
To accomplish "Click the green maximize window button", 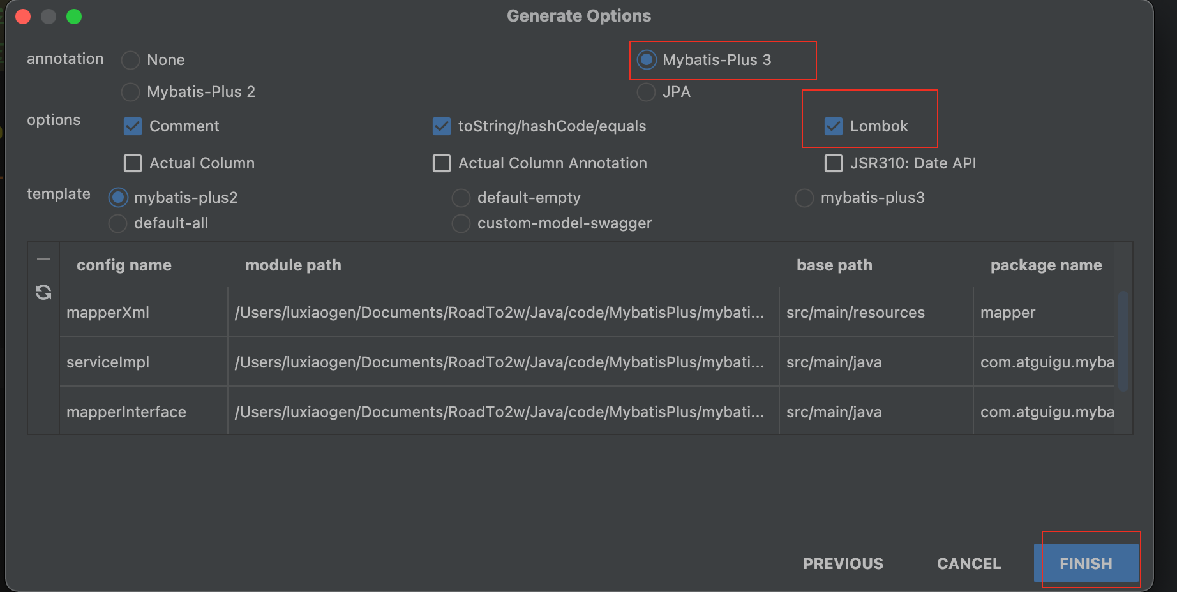I will click(74, 17).
